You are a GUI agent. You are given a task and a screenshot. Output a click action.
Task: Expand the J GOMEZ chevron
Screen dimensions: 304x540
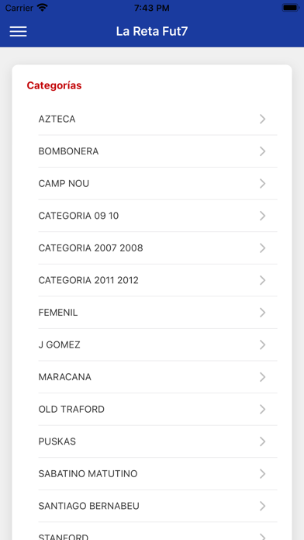(x=262, y=344)
